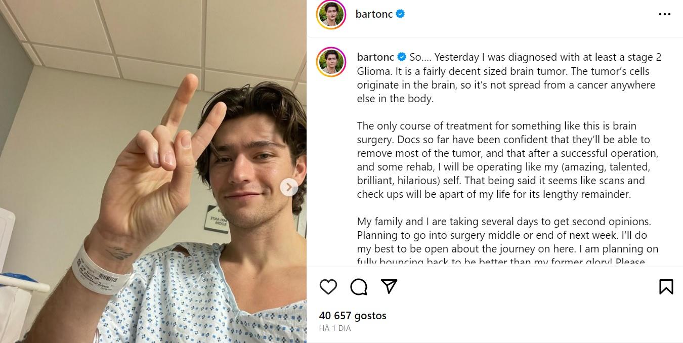The image size is (683, 343).
Task: Share the post with the paper plane icon
Action: (389, 286)
